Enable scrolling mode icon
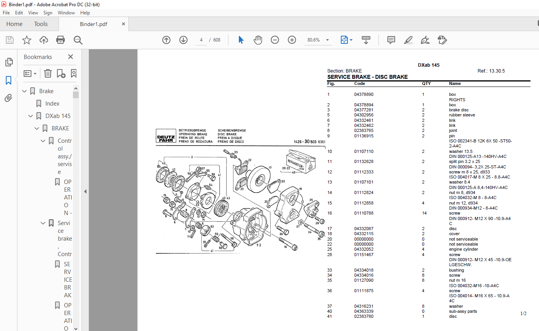The image size is (539, 331). click(366, 40)
